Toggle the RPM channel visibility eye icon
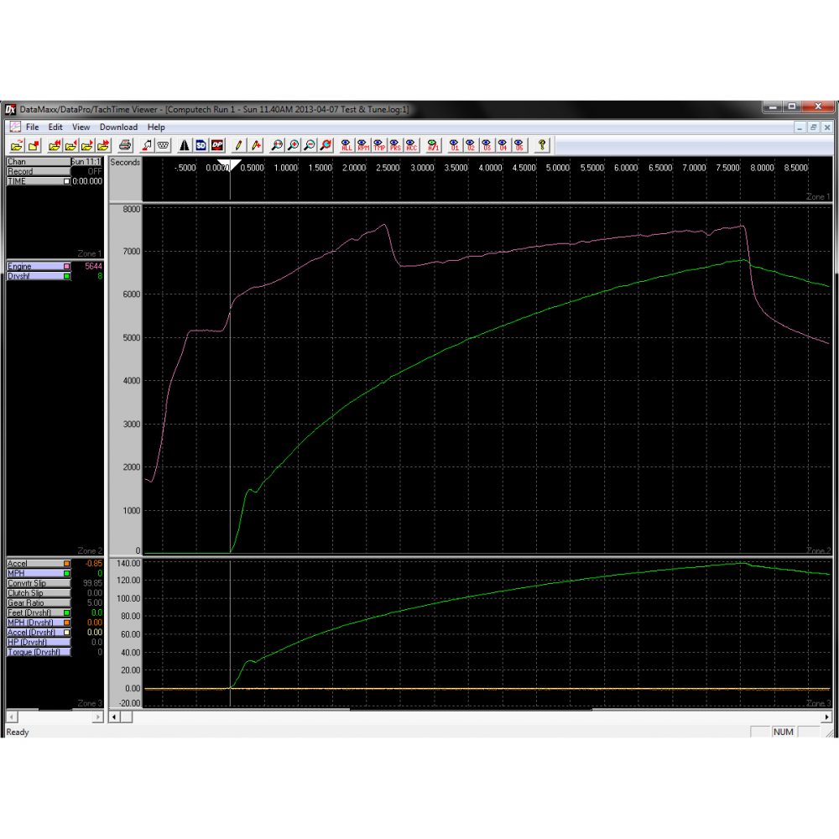The image size is (839, 839). (x=362, y=144)
